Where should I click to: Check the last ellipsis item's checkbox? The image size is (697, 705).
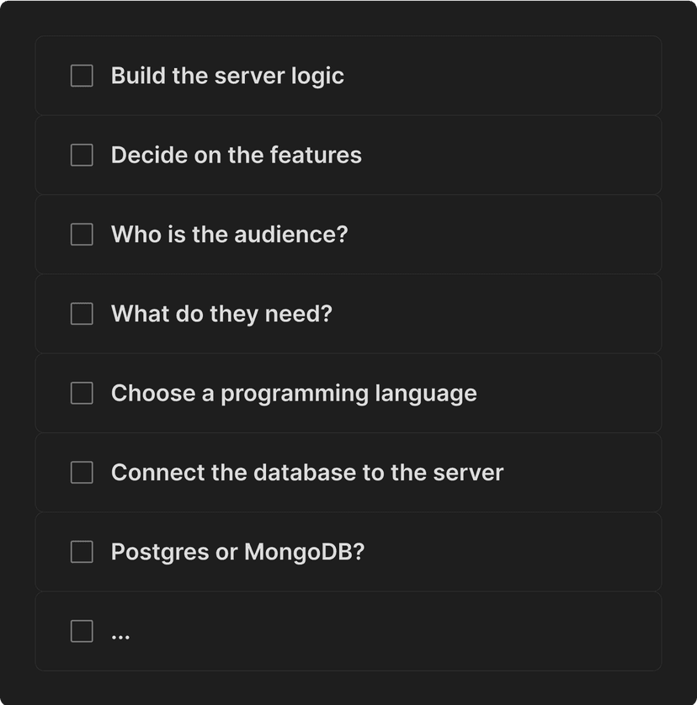(82, 631)
